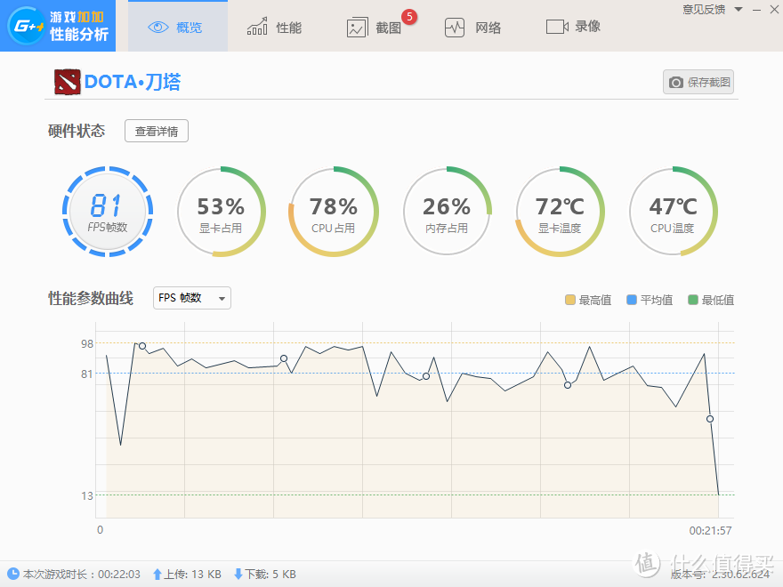This screenshot has width=783, height=587.
Task: Click the 13 axis label
Action: click(x=87, y=495)
